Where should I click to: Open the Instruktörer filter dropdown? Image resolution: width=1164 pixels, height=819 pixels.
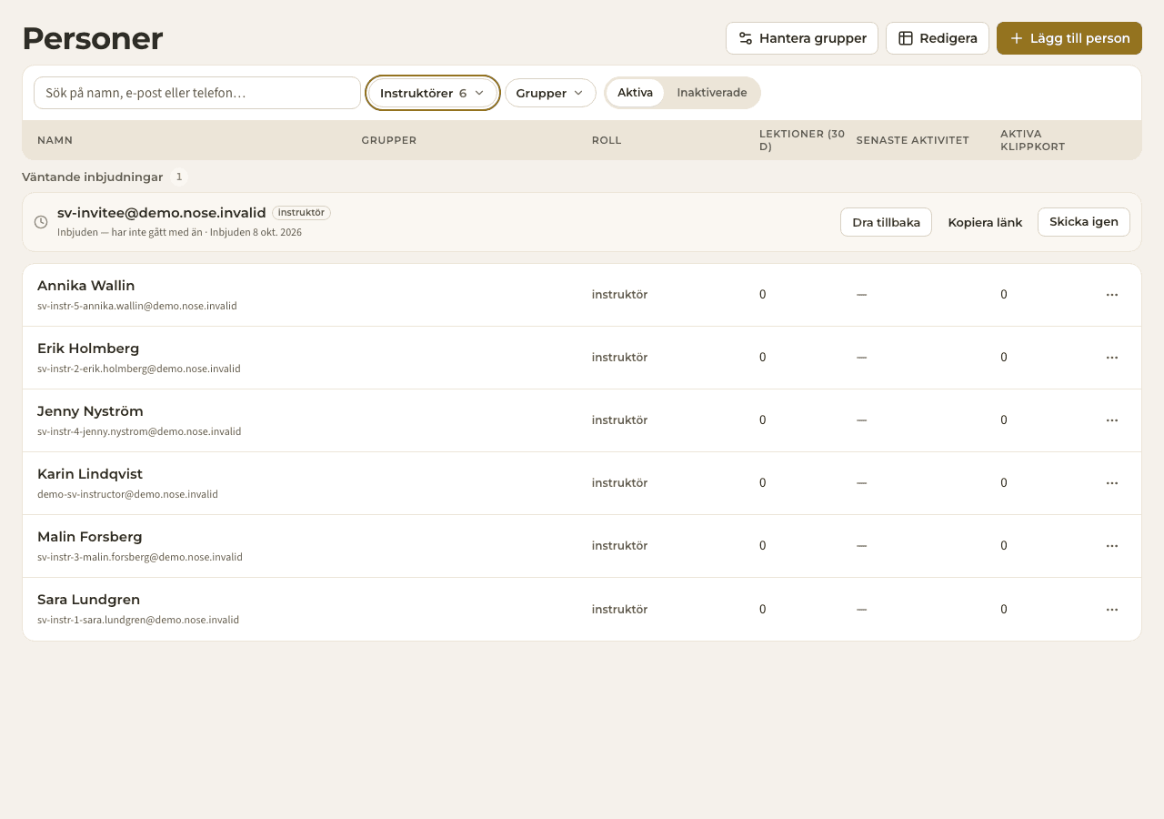(x=433, y=93)
